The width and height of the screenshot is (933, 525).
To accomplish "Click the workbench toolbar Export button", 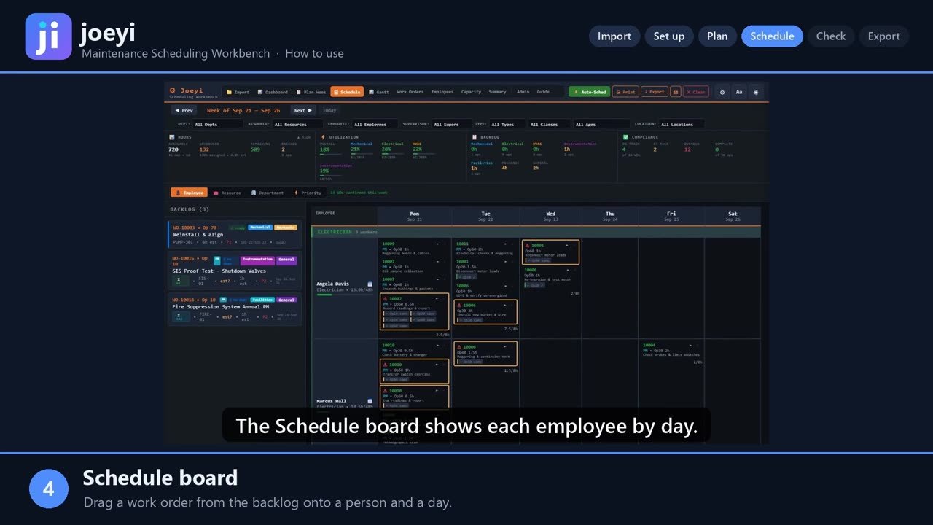I will pos(654,92).
